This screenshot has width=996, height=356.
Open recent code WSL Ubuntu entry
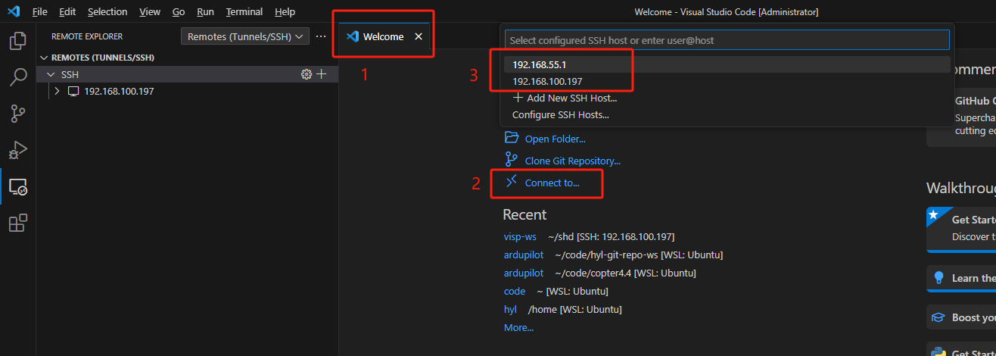coord(515,291)
